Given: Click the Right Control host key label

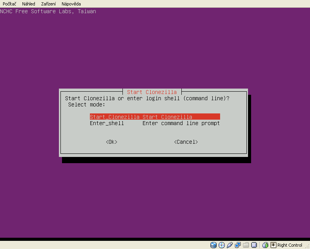Looking at the screenshot, I should tap(289, 245).
